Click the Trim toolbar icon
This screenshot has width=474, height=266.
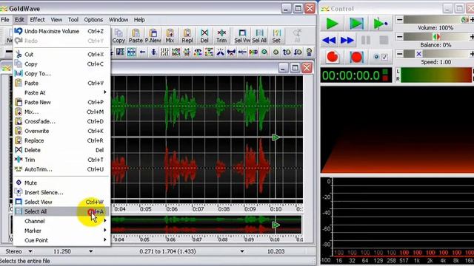point(221,36)
